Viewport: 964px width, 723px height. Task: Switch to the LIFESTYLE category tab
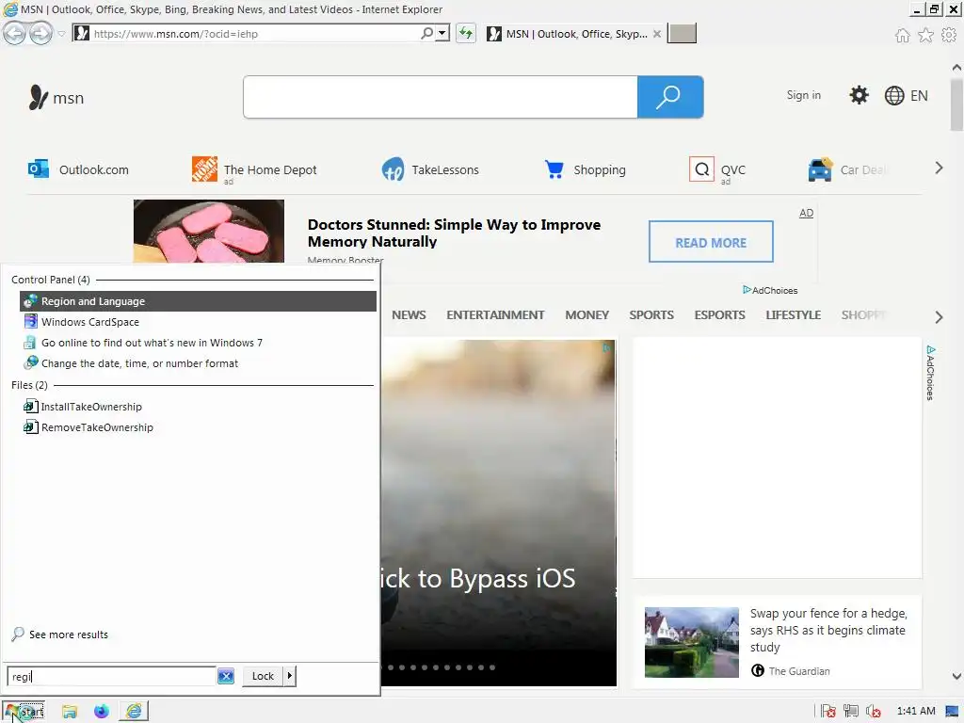(793, 314)
